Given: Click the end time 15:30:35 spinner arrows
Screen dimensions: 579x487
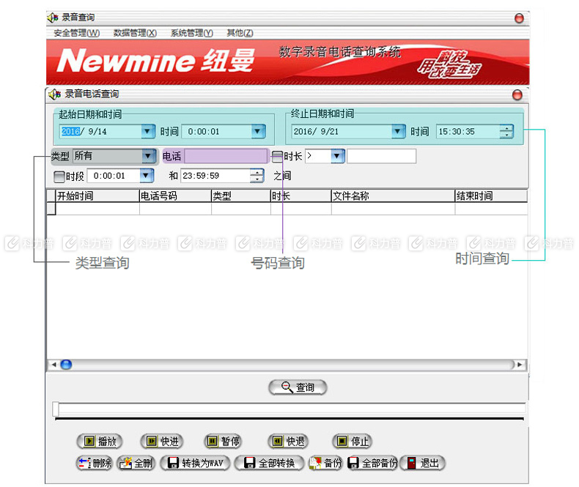Looking at the screenshot, I should coord(506,131).
